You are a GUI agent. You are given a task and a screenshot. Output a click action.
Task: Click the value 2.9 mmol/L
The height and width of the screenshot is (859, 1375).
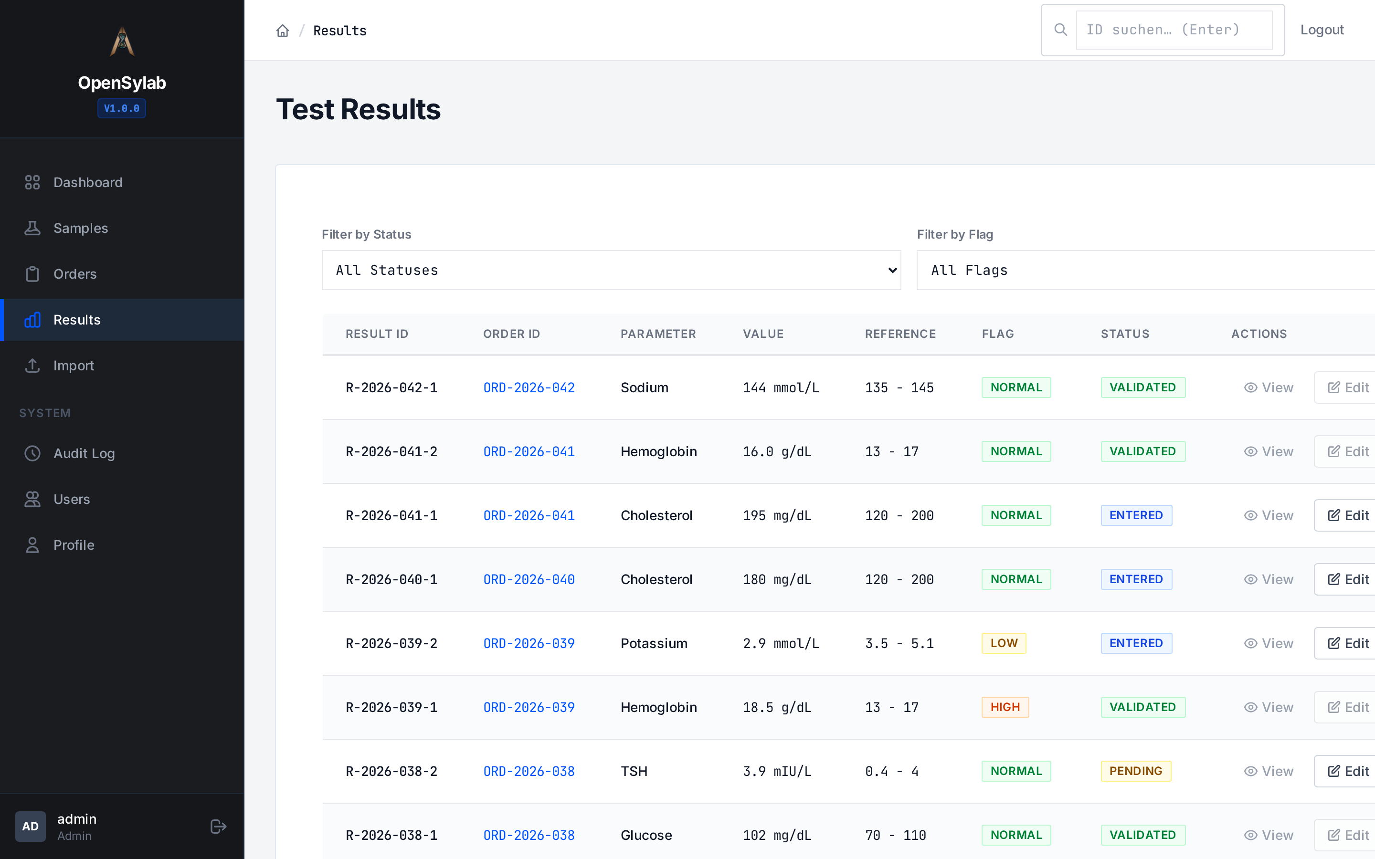point(781,643)
